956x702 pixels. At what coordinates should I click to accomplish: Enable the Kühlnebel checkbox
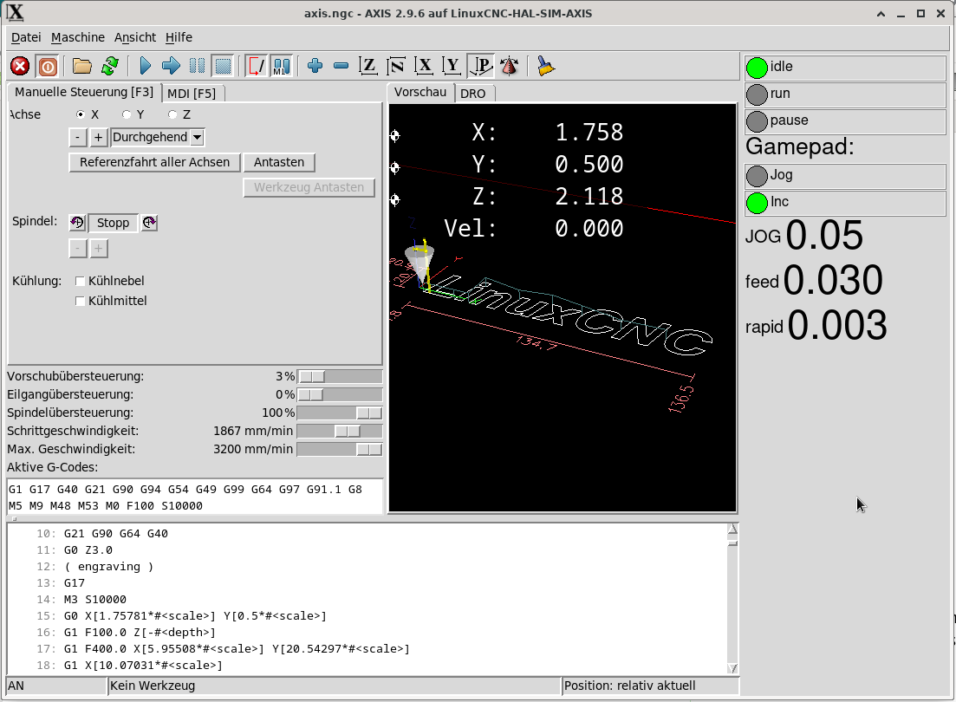pyautogui.click(x=81, y=281)
